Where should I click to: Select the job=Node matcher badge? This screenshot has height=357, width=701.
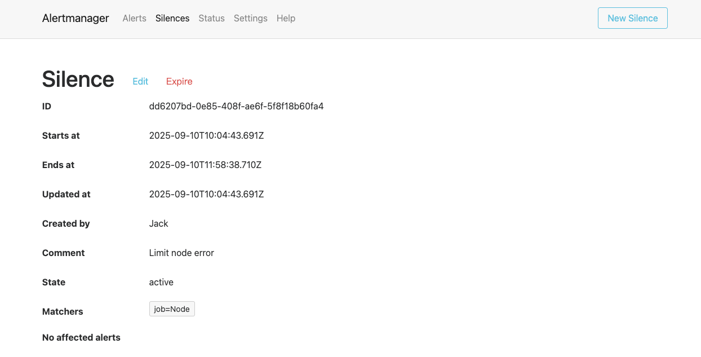point(172,308)
